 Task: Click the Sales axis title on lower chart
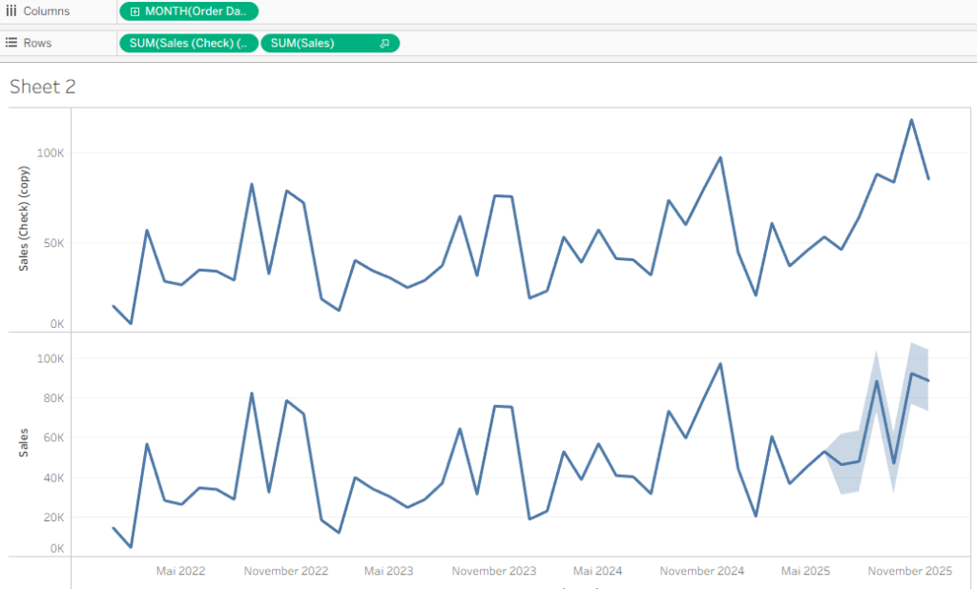(x=25, y=441)
